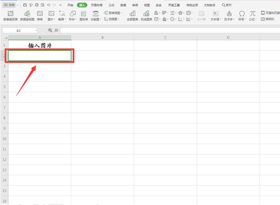Insert a 思维导图 mind map

[x=113, y=13]
